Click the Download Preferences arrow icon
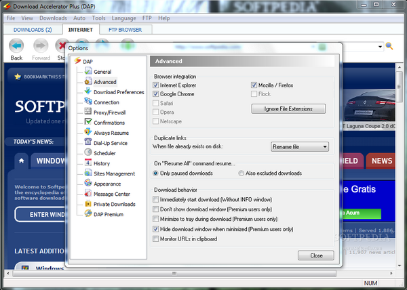This screenshot has width=407, height=290. point(88,91)
